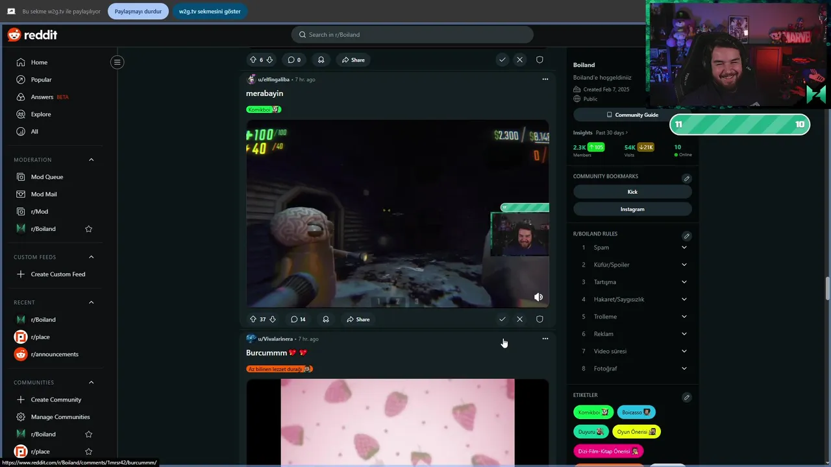Collapse the Recent section

(x=92, y=302)
